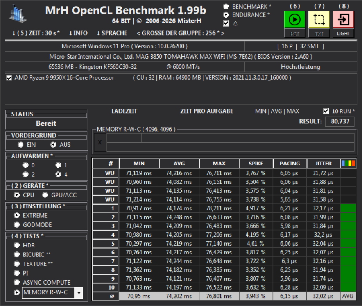Exit the app with the pink button
Viewport: 362px width, 306px height.
click(343, 20)
